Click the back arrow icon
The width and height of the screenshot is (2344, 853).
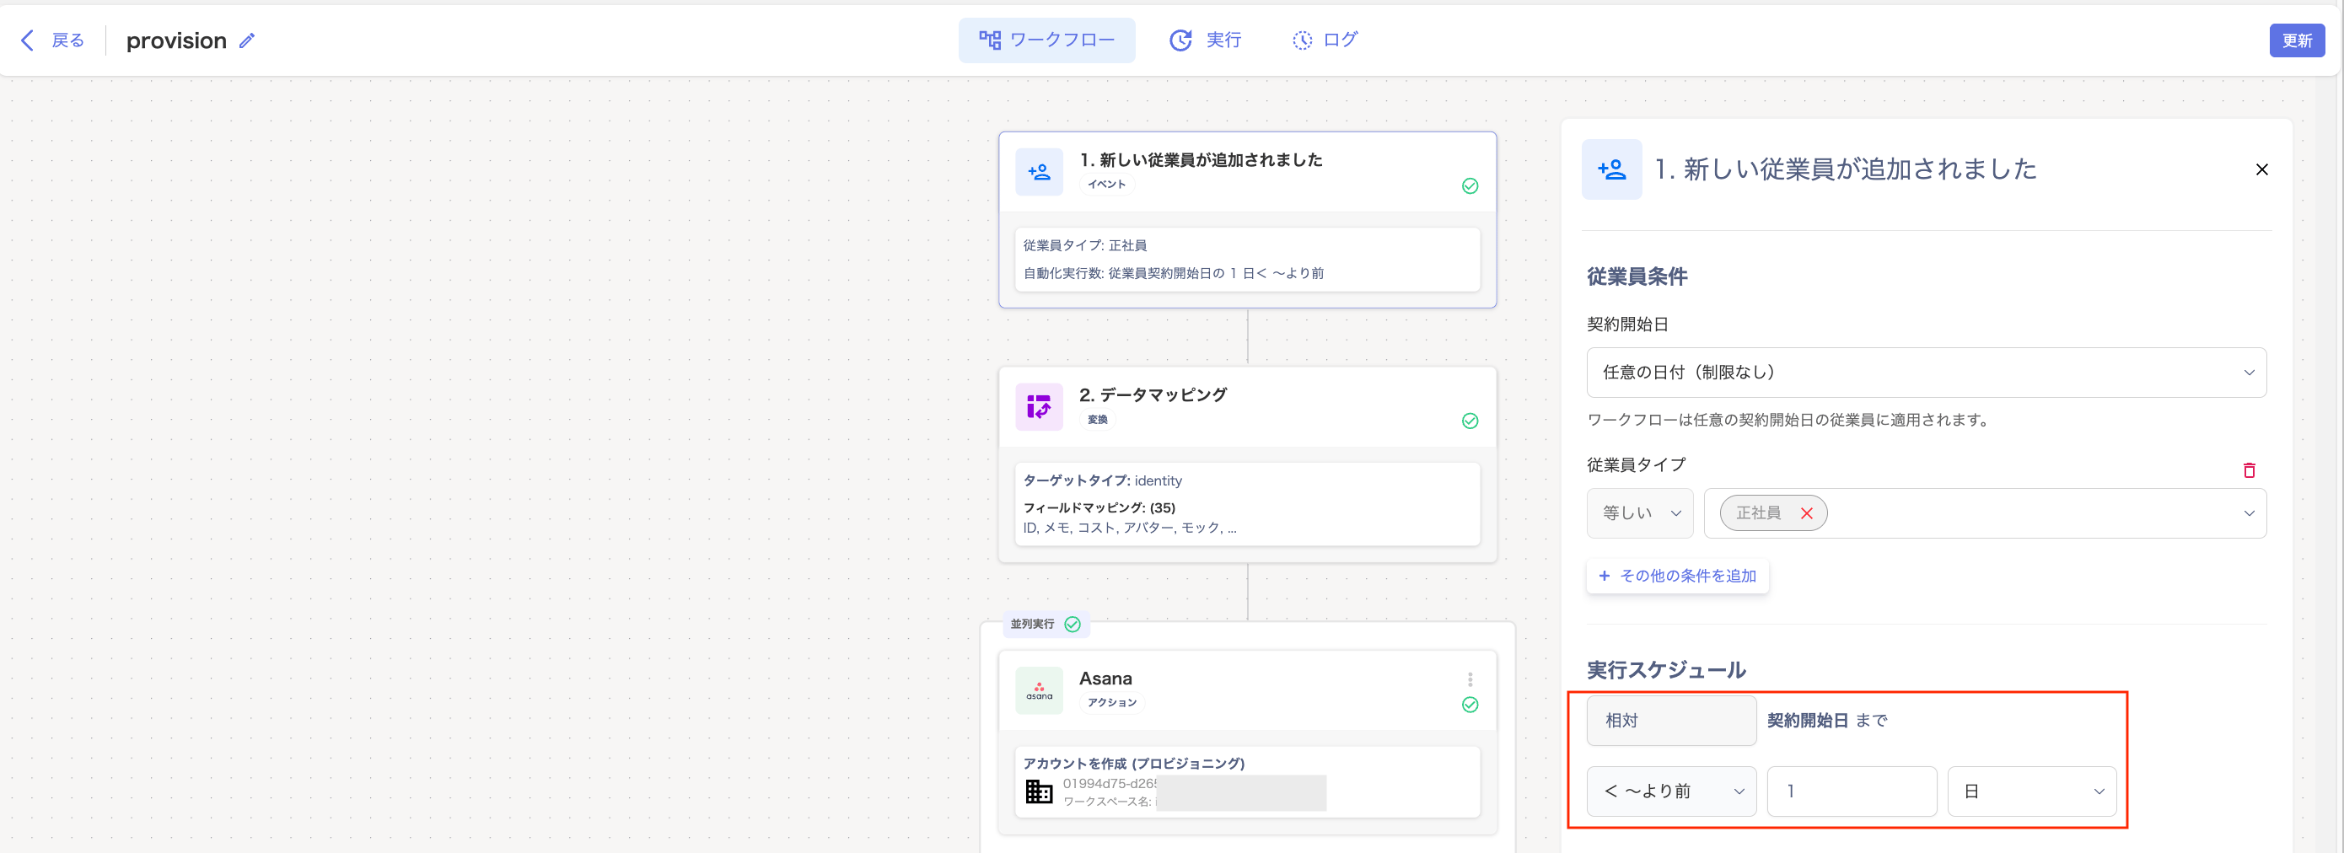(27, 40)
